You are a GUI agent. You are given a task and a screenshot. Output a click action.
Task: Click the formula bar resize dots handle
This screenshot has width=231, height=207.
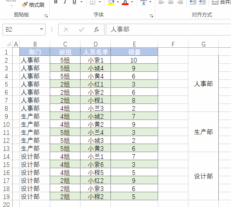pyautogui.click(x=52, y=30)
